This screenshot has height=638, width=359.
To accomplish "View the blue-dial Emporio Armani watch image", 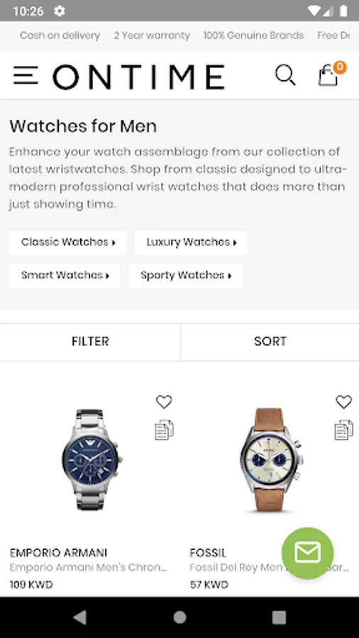I will point(92,460).
